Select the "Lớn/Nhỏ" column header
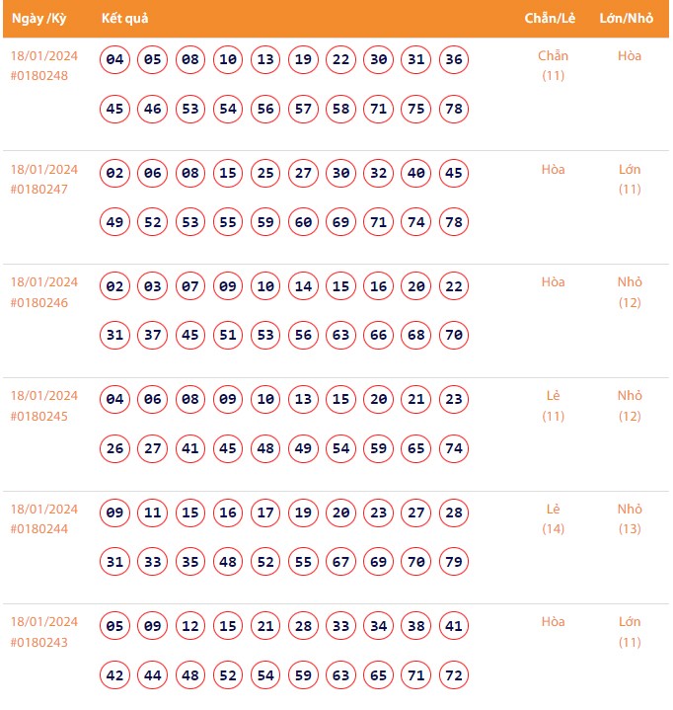Viewport: 673px width, 710px height. point(627,19)
